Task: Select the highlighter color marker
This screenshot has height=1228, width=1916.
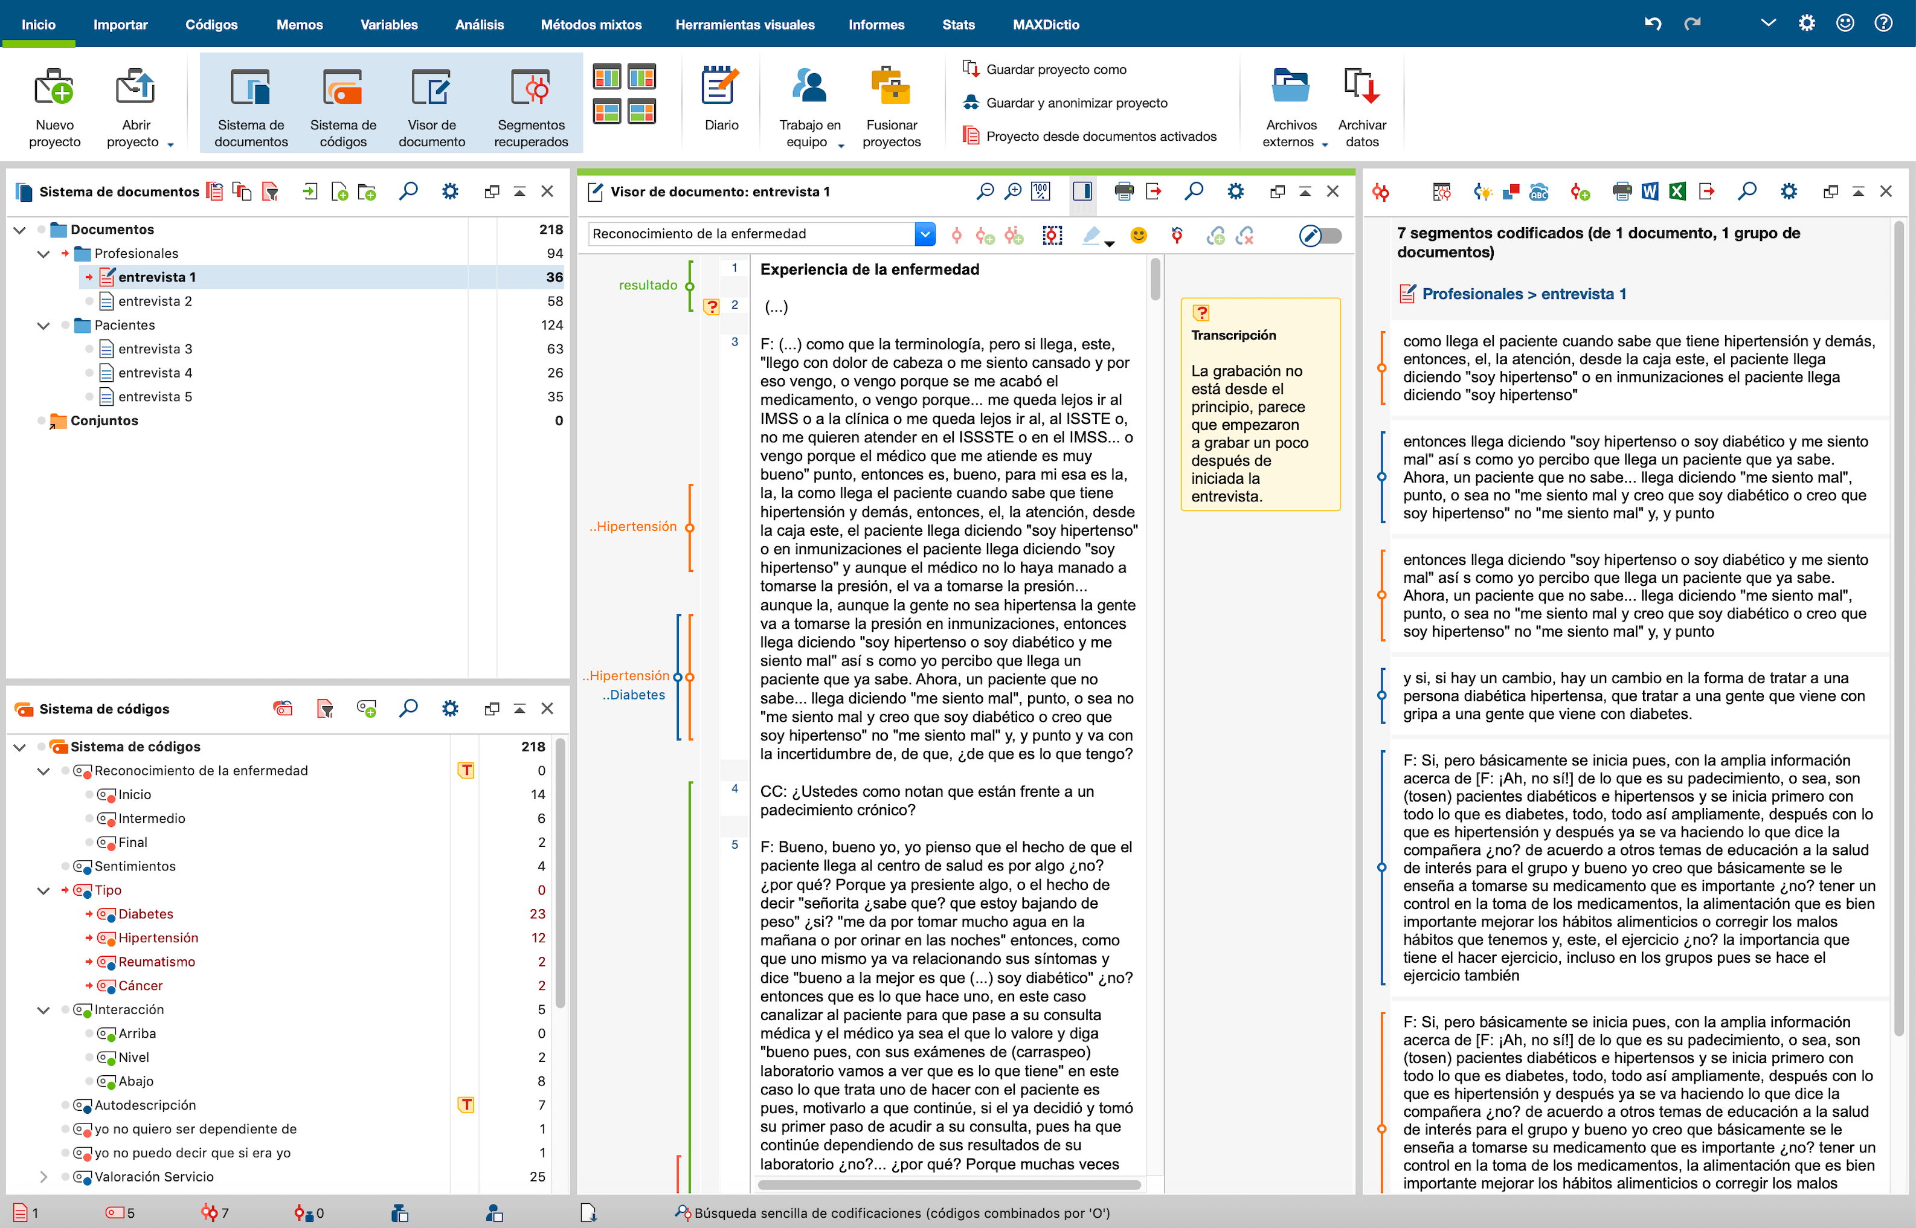Action: click(x=1091, y=234)
